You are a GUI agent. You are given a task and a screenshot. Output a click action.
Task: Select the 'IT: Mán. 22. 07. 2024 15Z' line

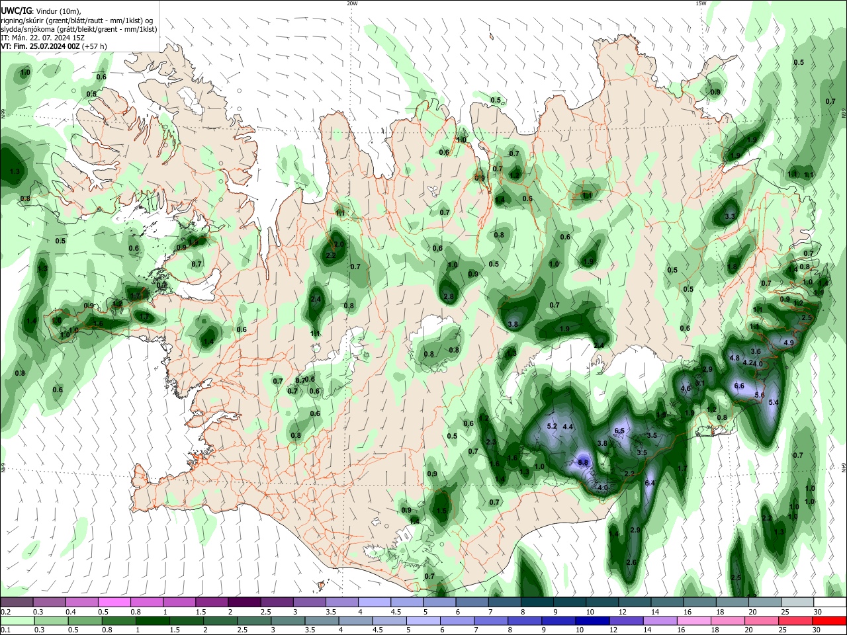42,38
